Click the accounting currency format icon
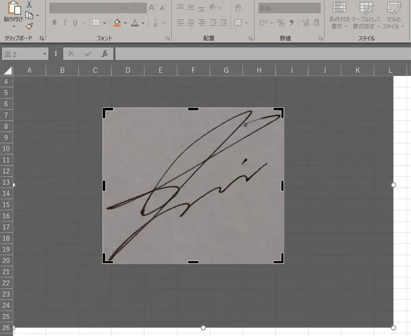This screenshot has height=336, width=411. point(263,23)
